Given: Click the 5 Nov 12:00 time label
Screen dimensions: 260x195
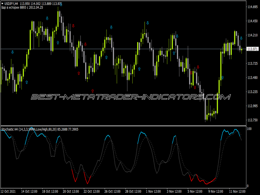Looking at the screenshot, I should click(x=195, y=191).
